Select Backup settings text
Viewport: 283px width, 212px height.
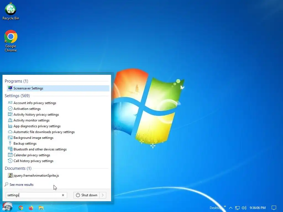(25, 144)
